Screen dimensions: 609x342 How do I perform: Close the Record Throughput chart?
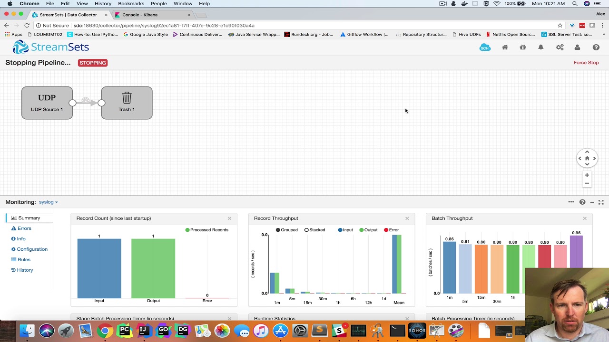[407, 218]
